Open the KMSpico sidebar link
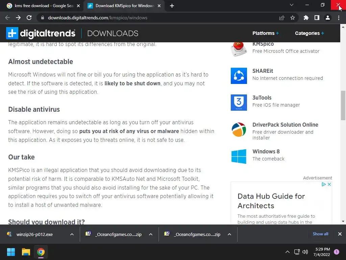The image size is (346, 260). (263, 44)
